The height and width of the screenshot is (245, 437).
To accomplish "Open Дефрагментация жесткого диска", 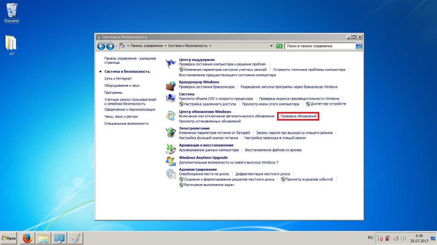I will pos(263,174).
